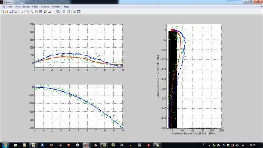Screen dimensions: 263x148
Task: Toggle the Brush data tool
Action: pos(50,12)
